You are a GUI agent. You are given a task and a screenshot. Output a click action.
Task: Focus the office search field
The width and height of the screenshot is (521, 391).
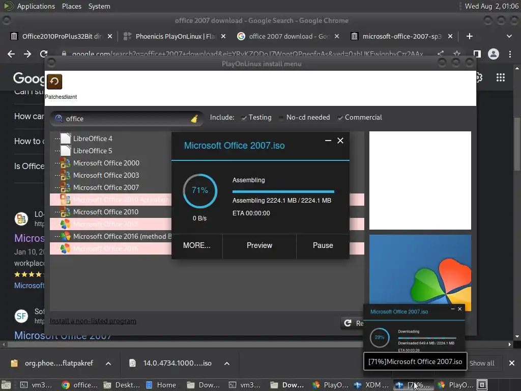coord(126,119)
